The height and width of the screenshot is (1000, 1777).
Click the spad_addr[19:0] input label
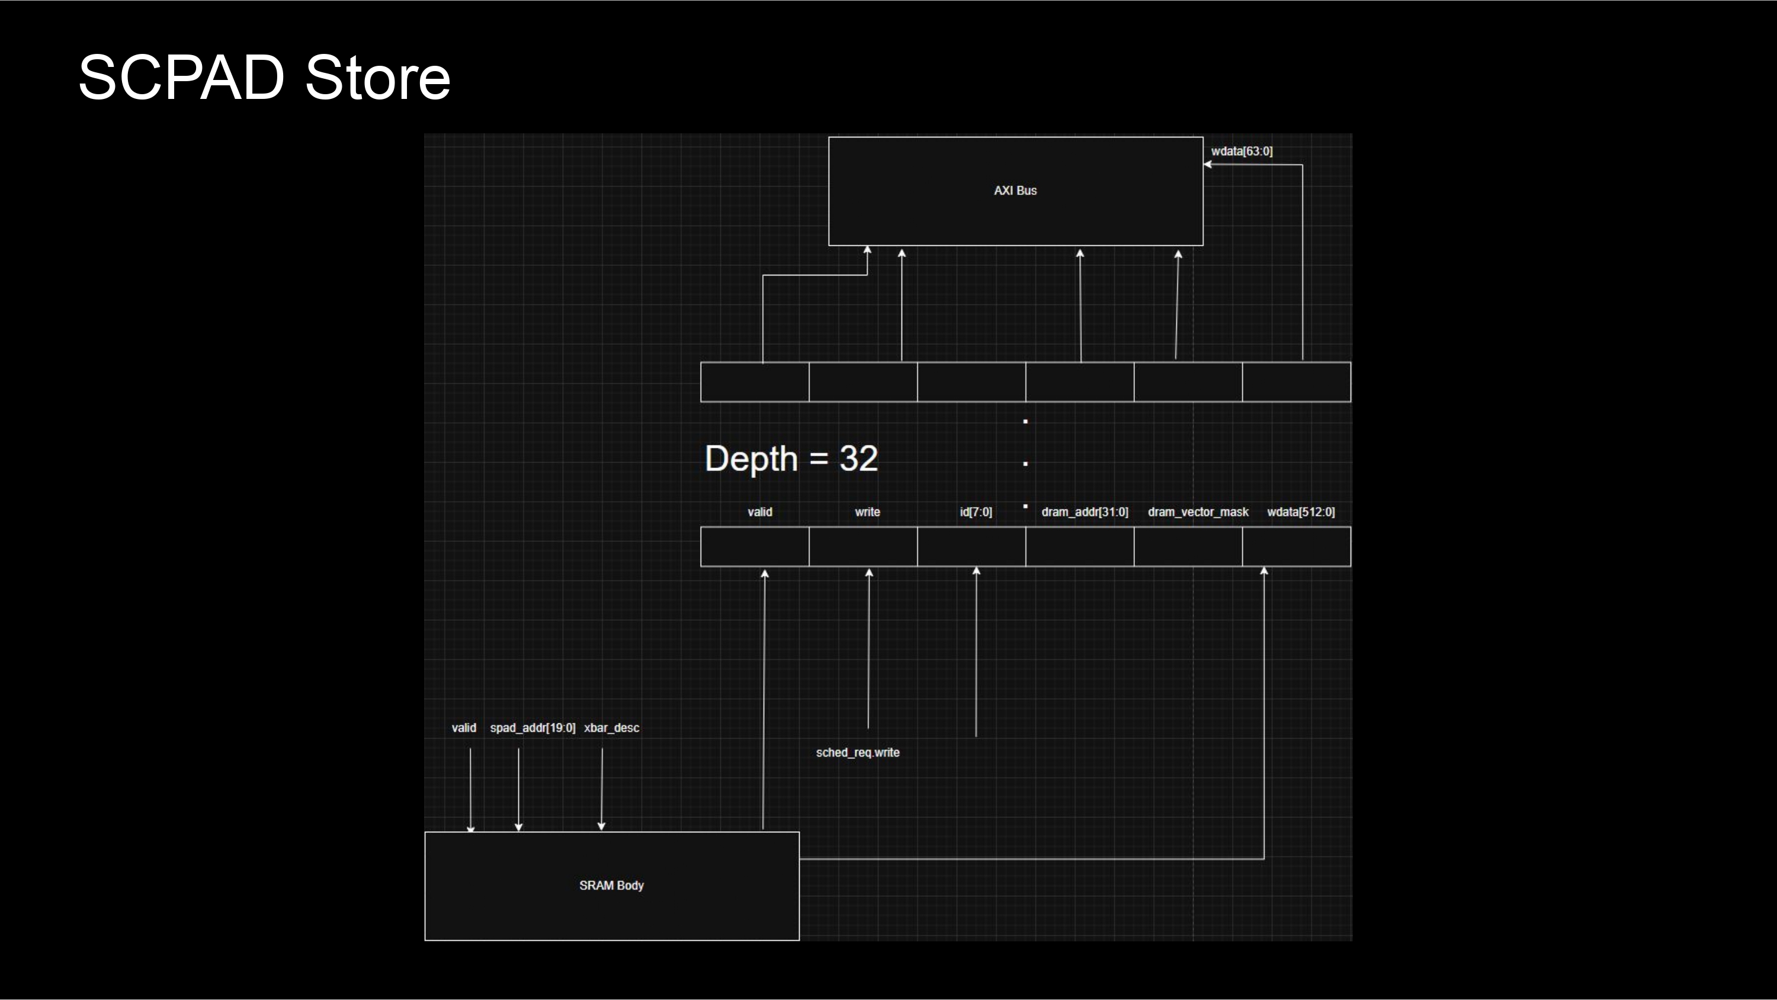tap(533, 728)
